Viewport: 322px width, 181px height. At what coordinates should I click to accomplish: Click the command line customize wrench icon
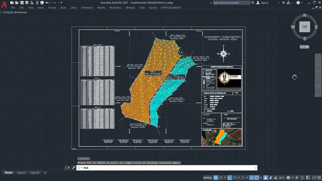point(73,167)
